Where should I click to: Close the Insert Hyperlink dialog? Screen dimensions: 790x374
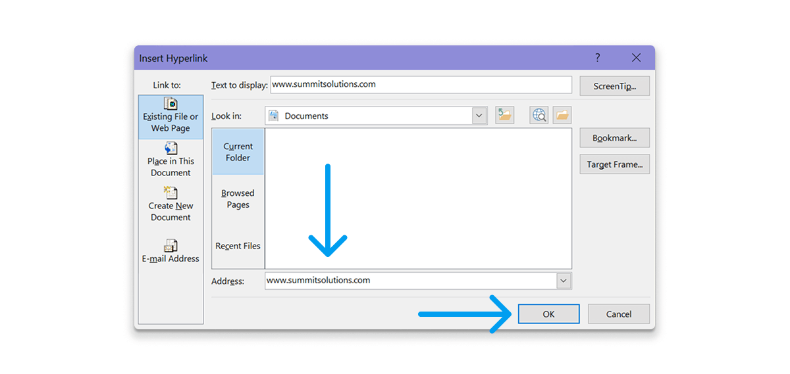click(x=636, y=58)
